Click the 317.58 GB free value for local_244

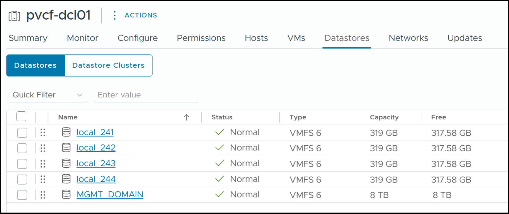tap(451, 180)
